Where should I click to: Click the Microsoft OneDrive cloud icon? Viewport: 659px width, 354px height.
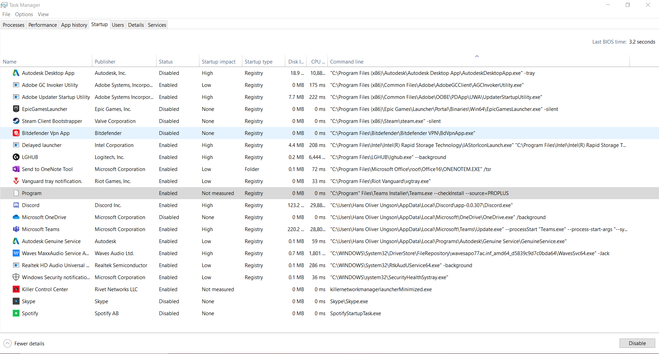pyautogui.click(x=16, y=217)
